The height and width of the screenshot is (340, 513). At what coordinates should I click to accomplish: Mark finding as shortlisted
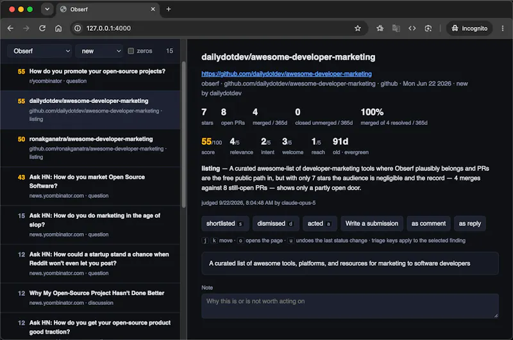(225, 223)
